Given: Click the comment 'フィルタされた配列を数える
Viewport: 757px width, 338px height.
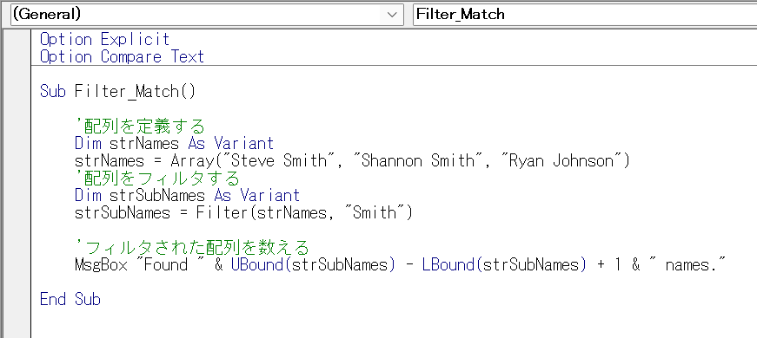Looking at the screenshot, I should point(192,248).
